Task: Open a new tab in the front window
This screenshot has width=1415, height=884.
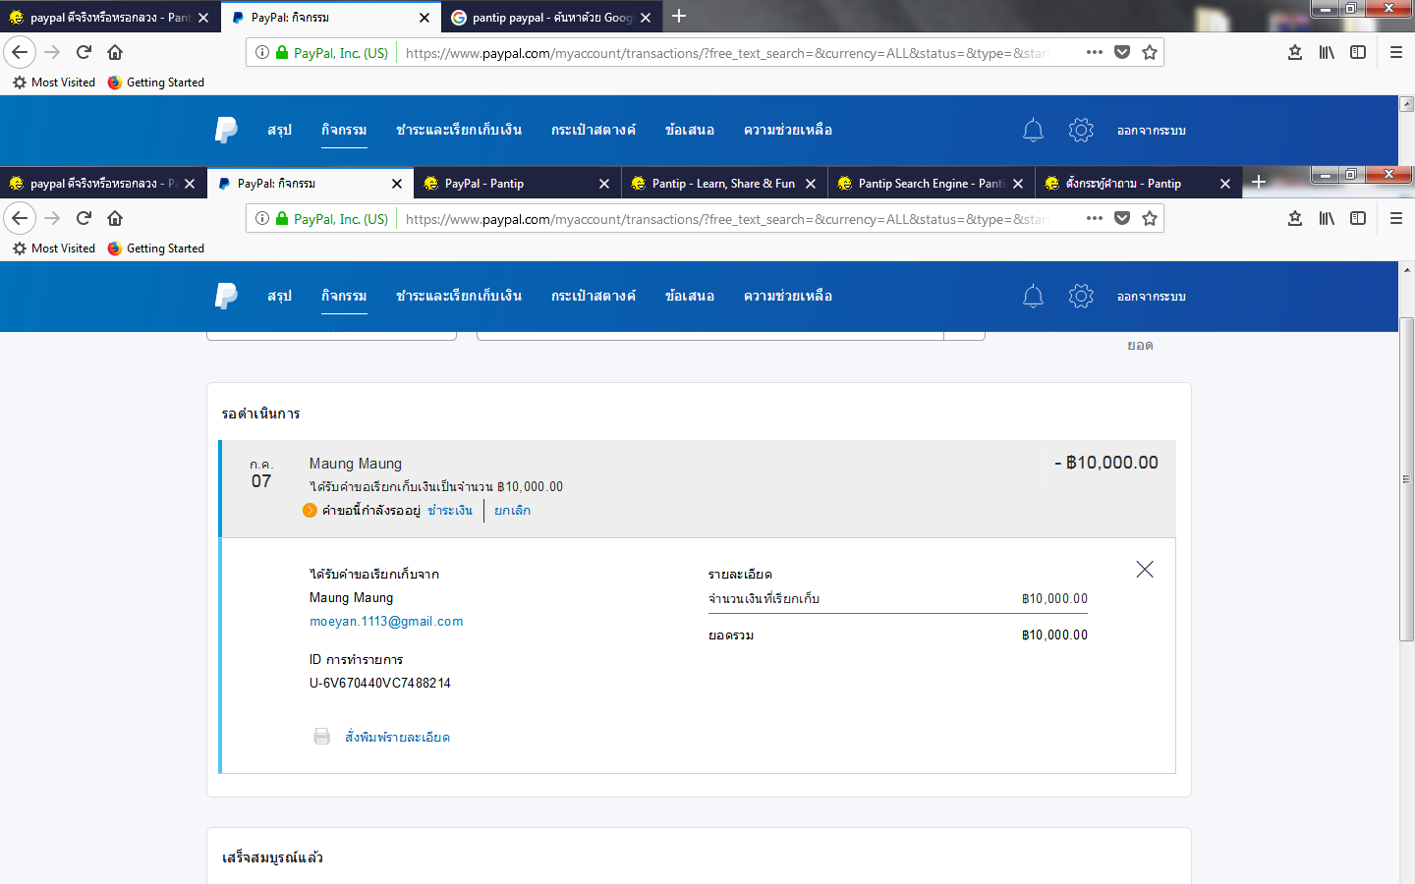Action: (1259, 183)
